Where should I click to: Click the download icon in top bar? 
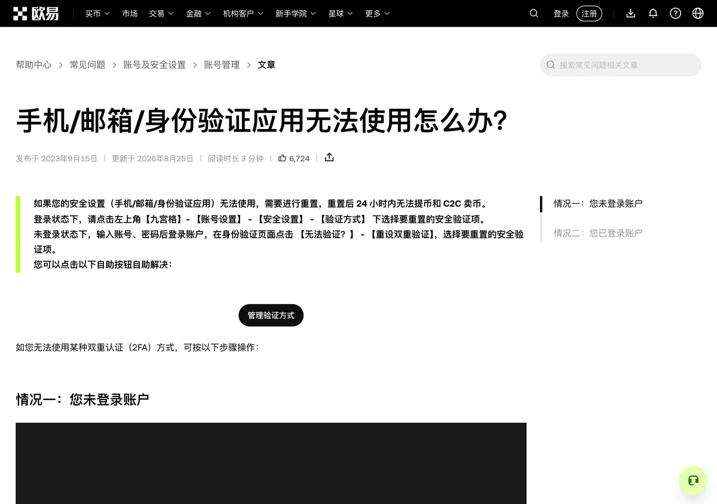[x=631, y=13]
